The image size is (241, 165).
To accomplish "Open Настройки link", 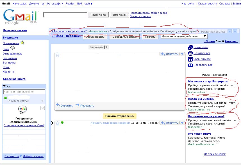I will (x=188, y=4).
